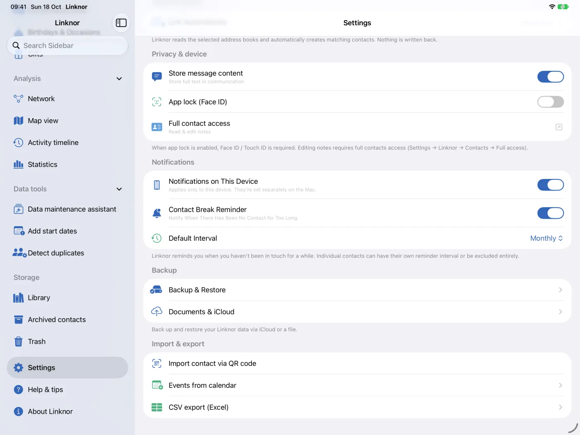Screen dimensions: 580x435
Task: Click the battery status icon
Action: pyautogui.click(x=563, y=7)
